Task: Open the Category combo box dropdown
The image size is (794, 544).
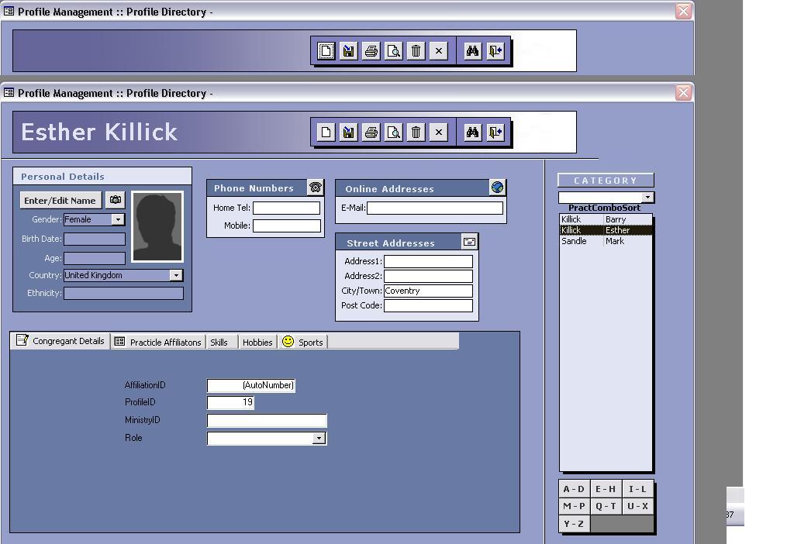Action: tap(647, 198)
